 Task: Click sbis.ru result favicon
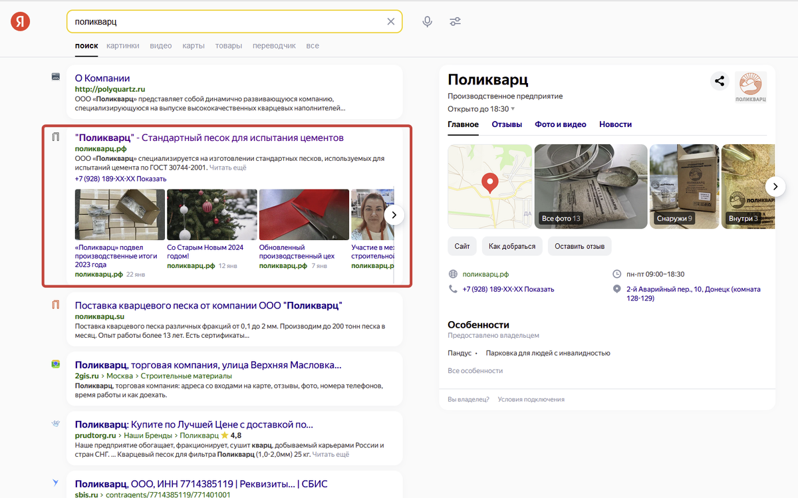tap(56, 483)
